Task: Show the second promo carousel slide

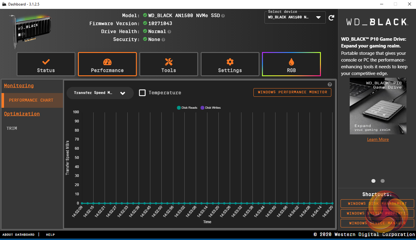Action: click(x=383, y=181)
